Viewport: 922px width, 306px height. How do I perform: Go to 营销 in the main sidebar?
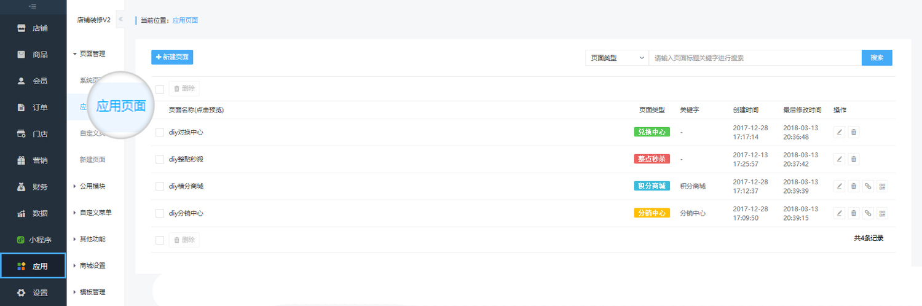(33, 160)
